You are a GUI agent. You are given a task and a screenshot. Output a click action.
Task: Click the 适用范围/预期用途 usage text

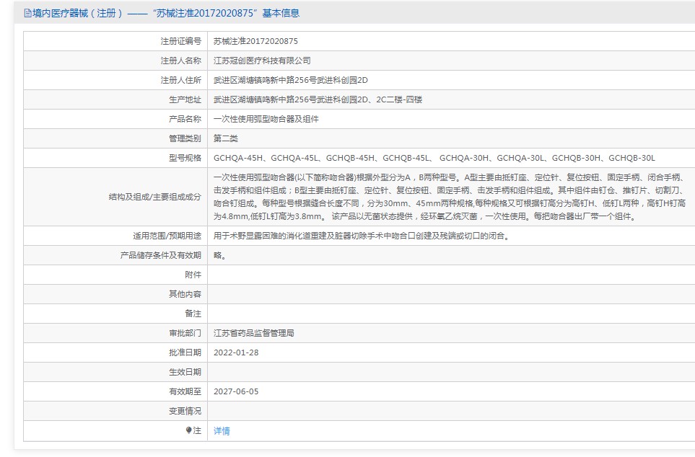[x=361, y=236]
